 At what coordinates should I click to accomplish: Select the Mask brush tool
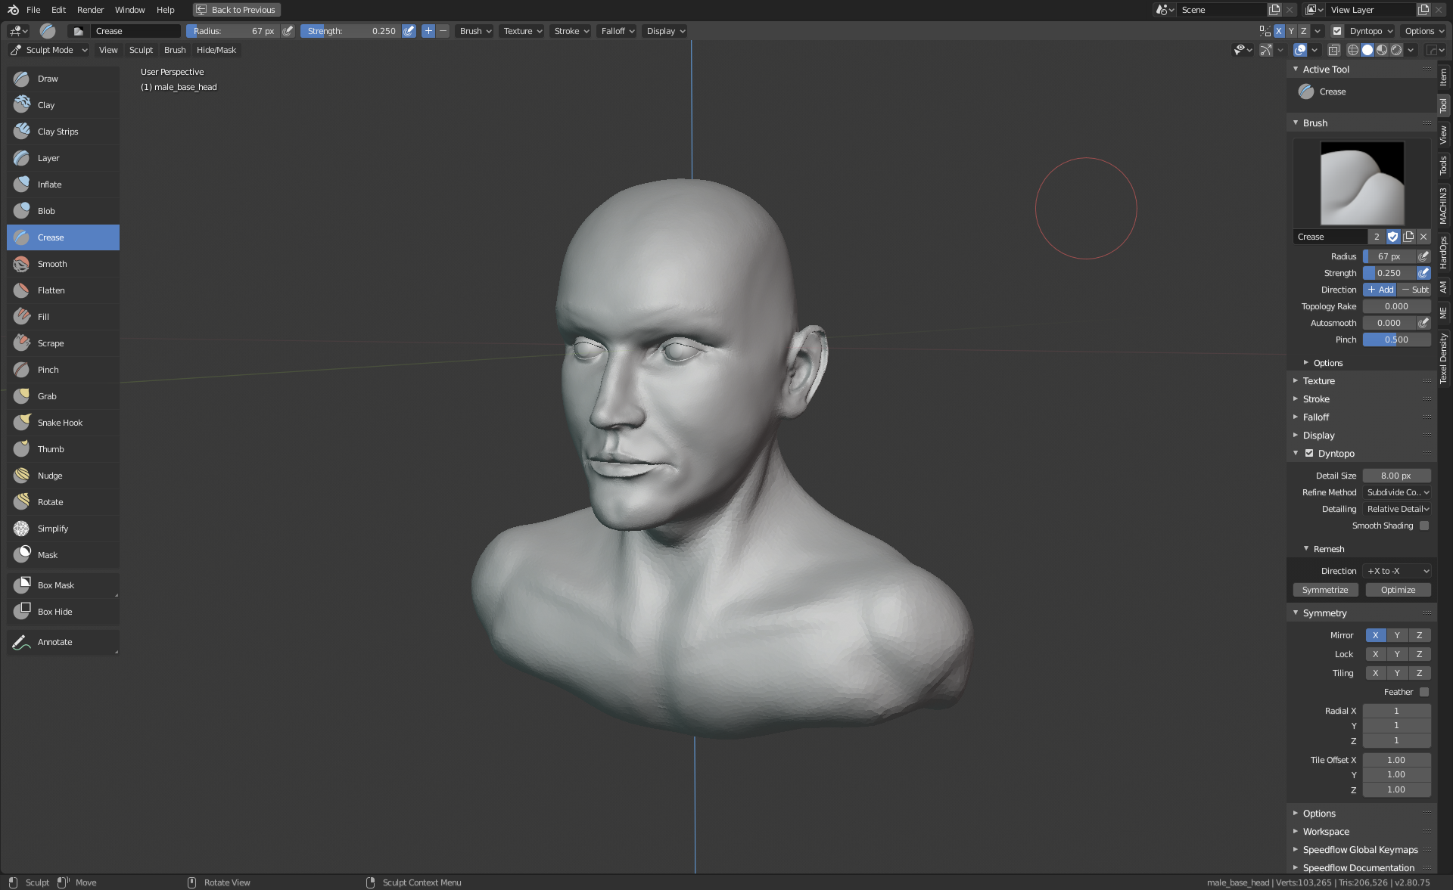point(48,555)
